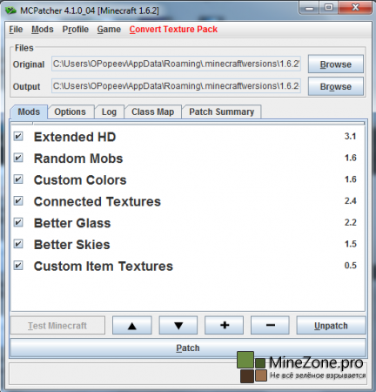Click version 0.5 of Custom Item Textures
The height and width of the screenshot is (392, 376).
(x=351, y=266)
